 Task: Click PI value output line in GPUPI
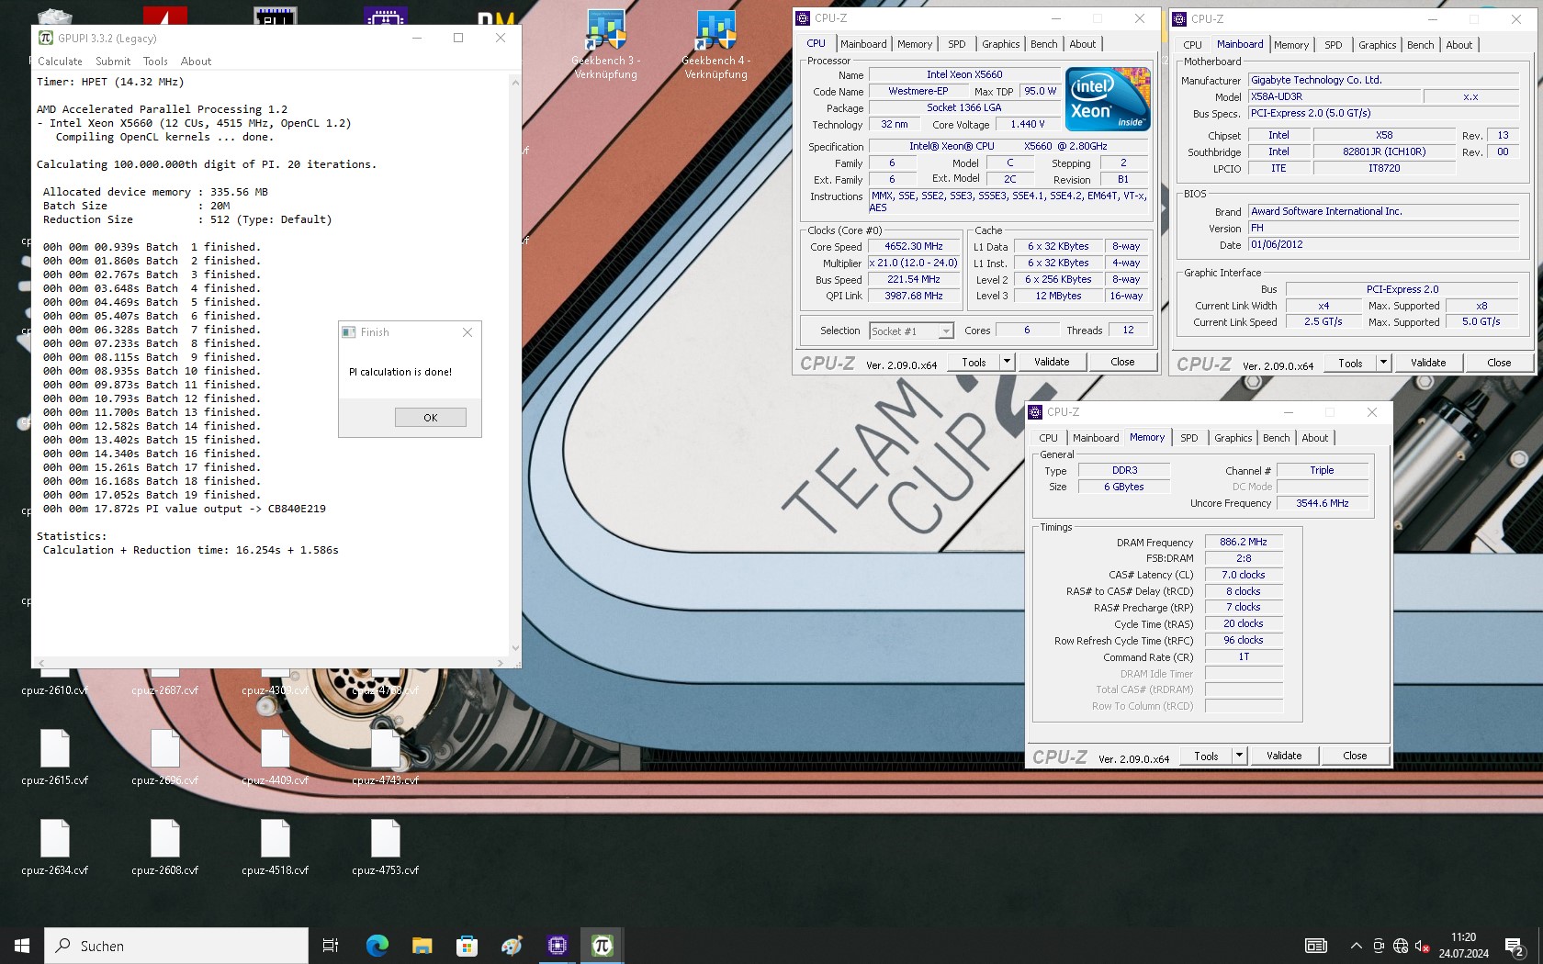pyautogui.click(x=184, y=509)
